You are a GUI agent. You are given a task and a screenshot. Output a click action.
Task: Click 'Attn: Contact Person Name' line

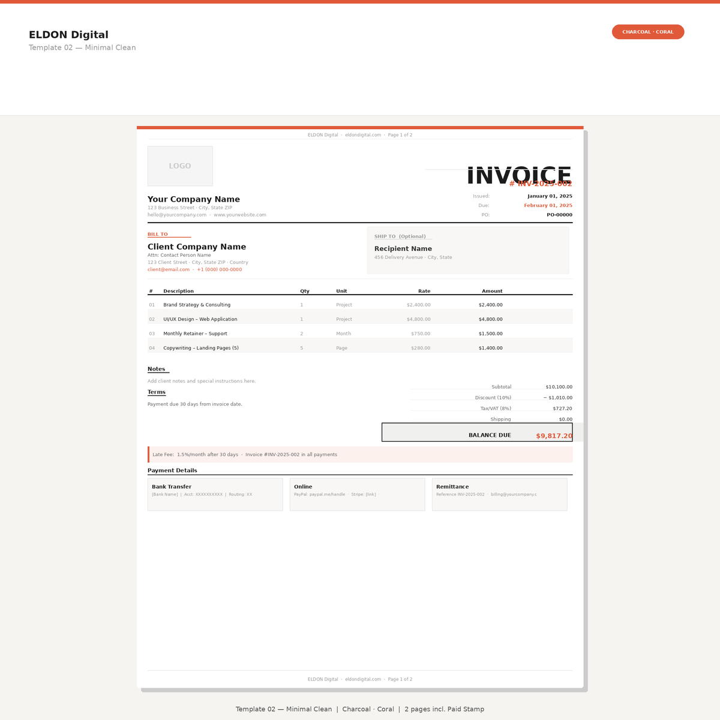179,255
